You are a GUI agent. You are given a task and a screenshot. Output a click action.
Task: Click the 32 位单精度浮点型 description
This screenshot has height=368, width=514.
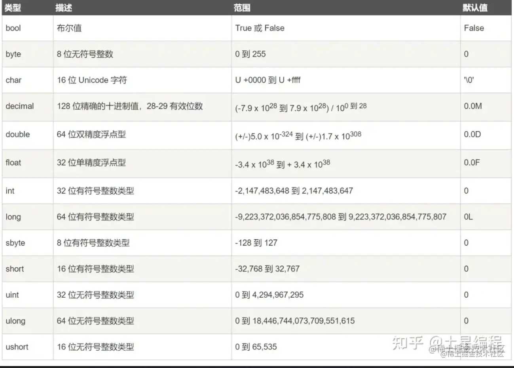91,163
